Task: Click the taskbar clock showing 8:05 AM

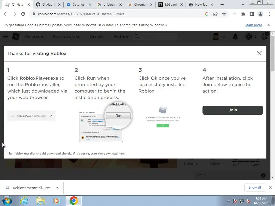Action: coord(261,201)
